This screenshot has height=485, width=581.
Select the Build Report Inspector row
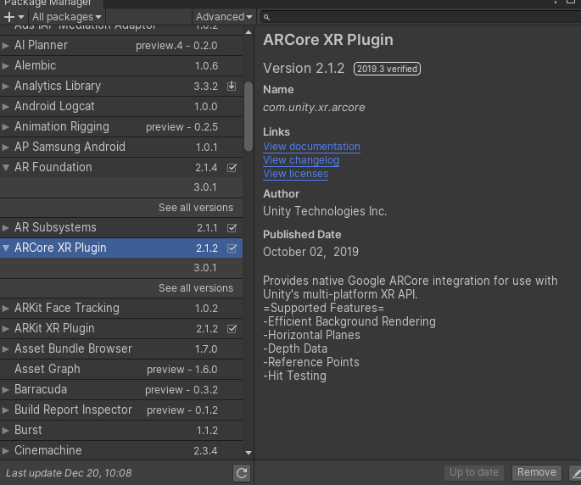[x=121, y=410]
